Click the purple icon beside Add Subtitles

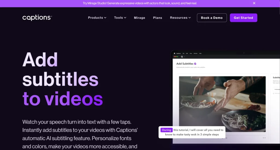coord(195,64)
